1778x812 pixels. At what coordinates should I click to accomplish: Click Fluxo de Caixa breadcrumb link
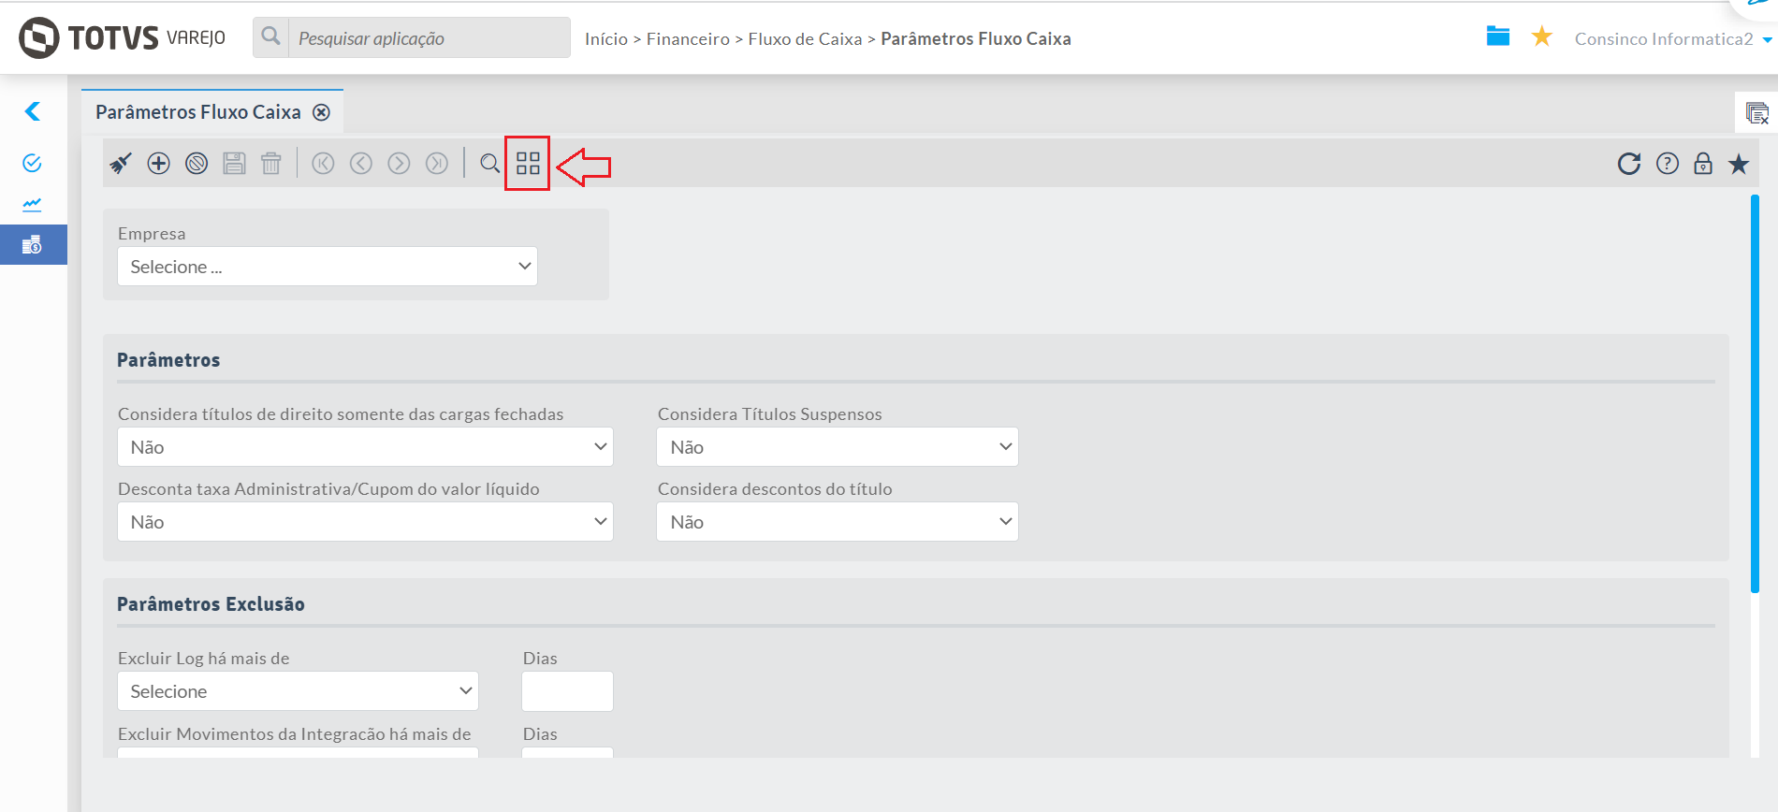click(805, 39)
